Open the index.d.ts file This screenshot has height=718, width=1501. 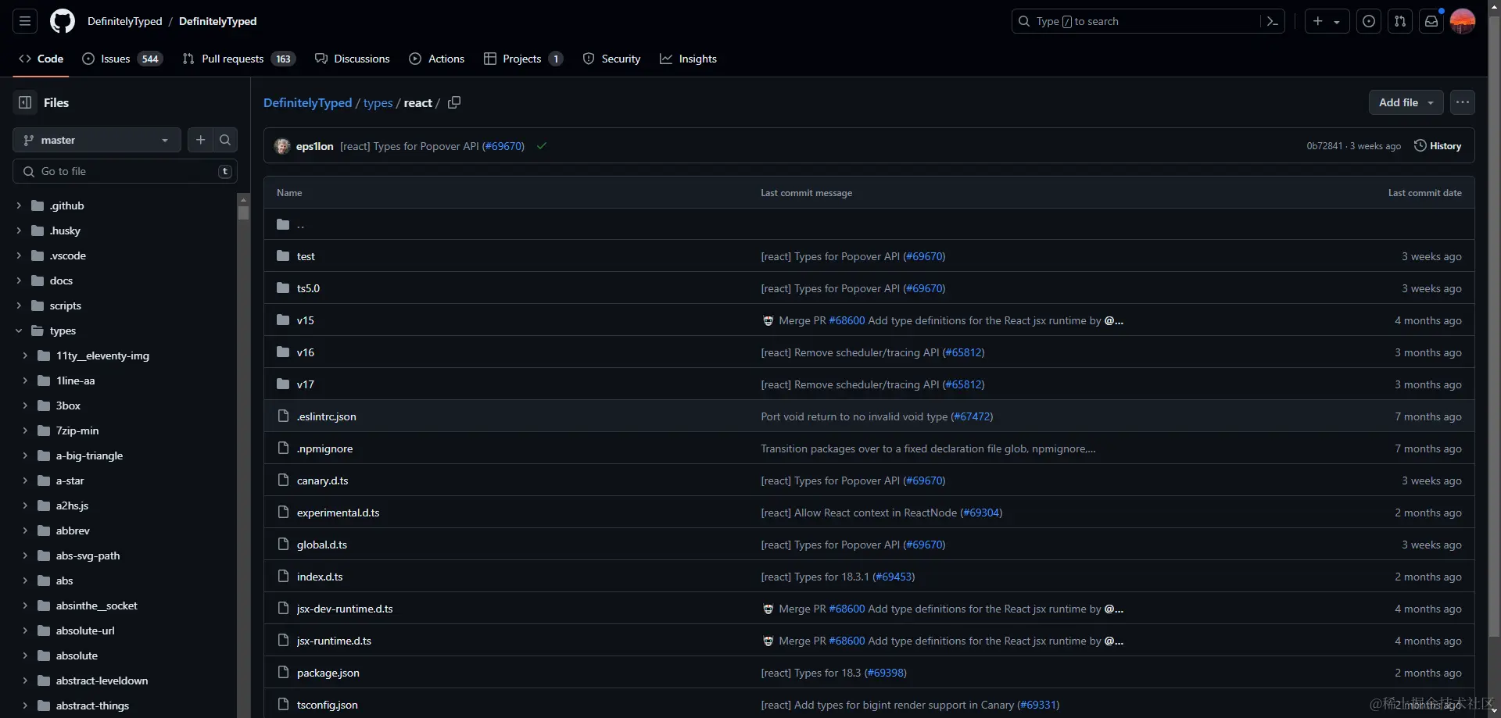click(x=320, y=577)
